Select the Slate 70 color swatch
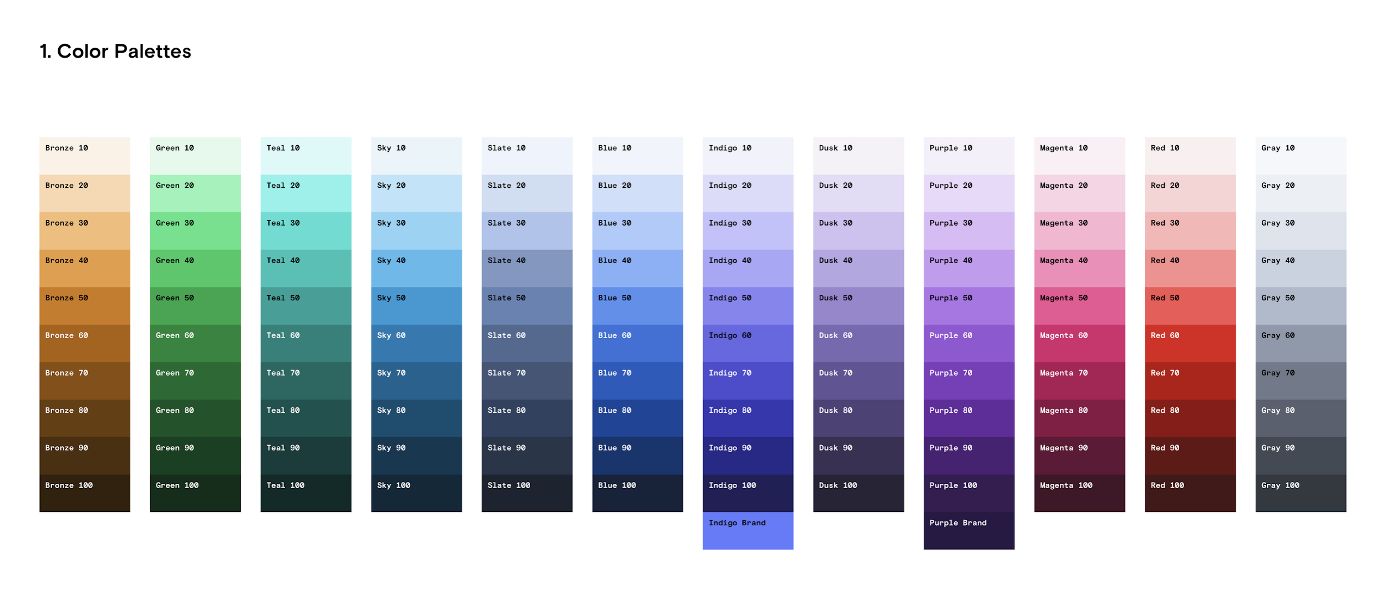 pos(526,380)
